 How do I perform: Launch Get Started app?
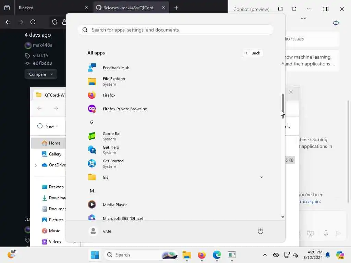[175, 163]
